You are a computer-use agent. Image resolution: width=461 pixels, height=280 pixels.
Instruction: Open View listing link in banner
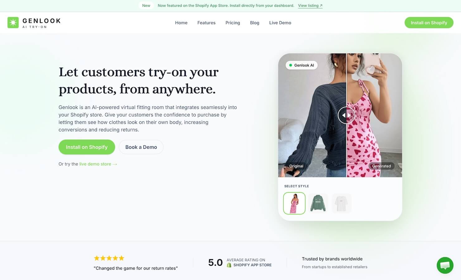tap(310, 6)
